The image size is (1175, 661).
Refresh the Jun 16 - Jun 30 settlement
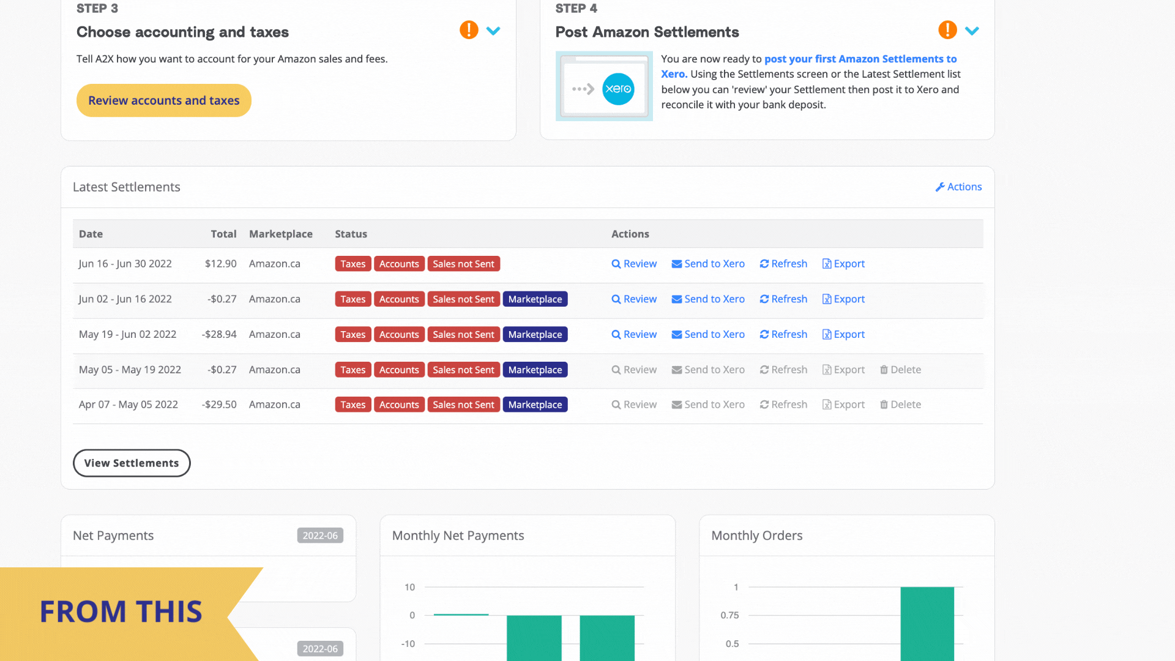(x=783, y=264)
